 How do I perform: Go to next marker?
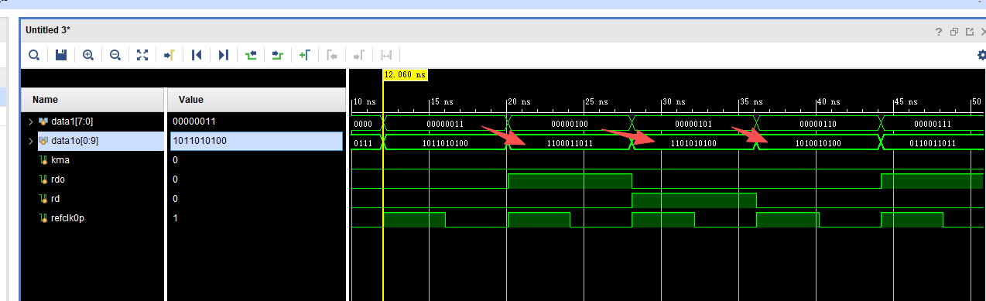(359, 55)
